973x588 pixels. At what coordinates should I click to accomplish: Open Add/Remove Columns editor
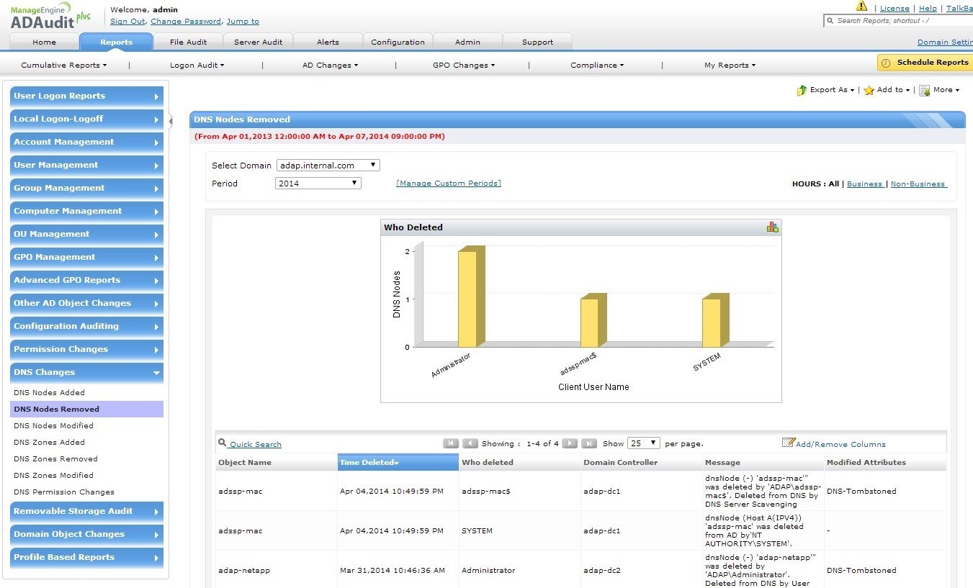(834, 444)
